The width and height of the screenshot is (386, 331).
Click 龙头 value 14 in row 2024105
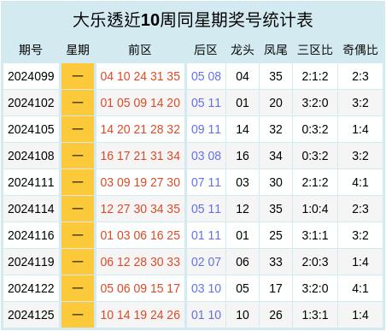point(243,129)
